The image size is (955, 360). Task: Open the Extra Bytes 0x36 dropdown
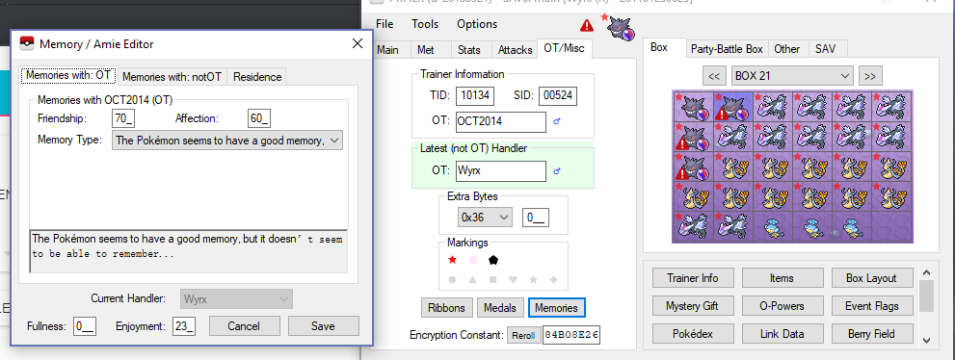point(485,218)
